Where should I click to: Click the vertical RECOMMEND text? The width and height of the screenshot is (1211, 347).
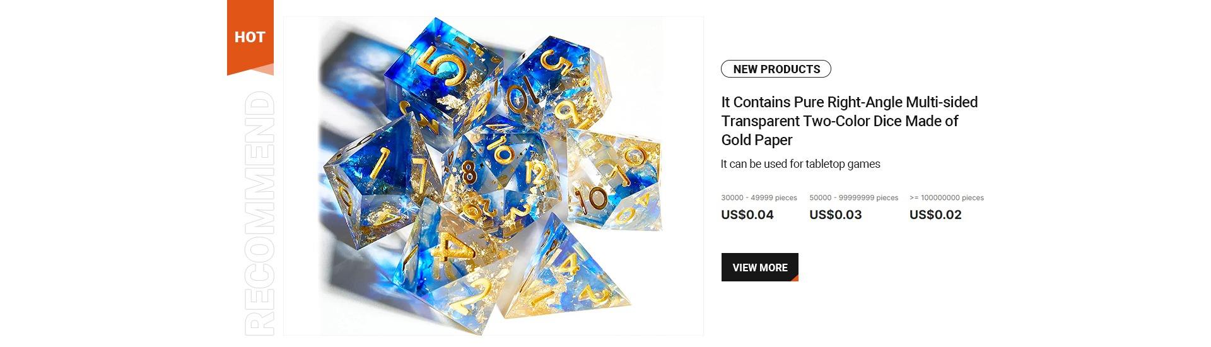point(260,213)
